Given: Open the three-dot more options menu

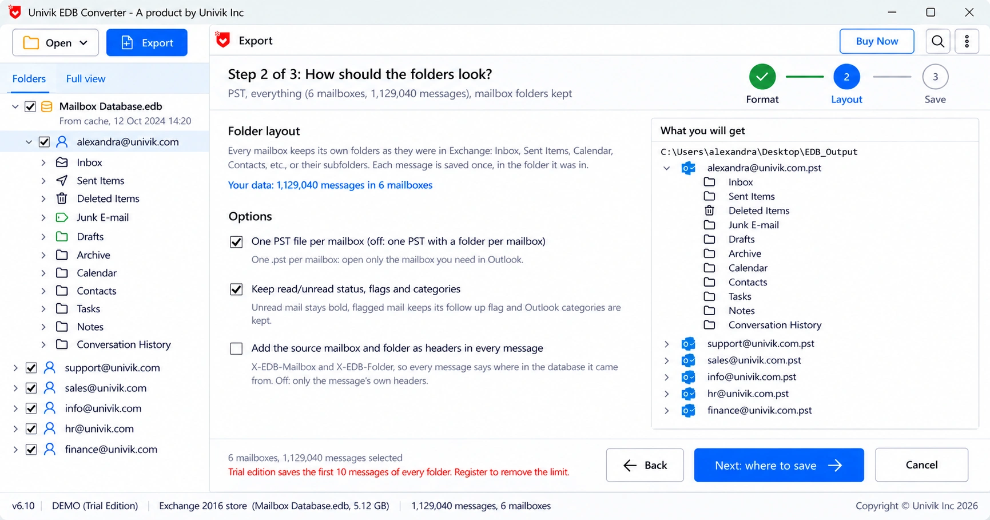Looking at the screenshot, I should 967,41.
